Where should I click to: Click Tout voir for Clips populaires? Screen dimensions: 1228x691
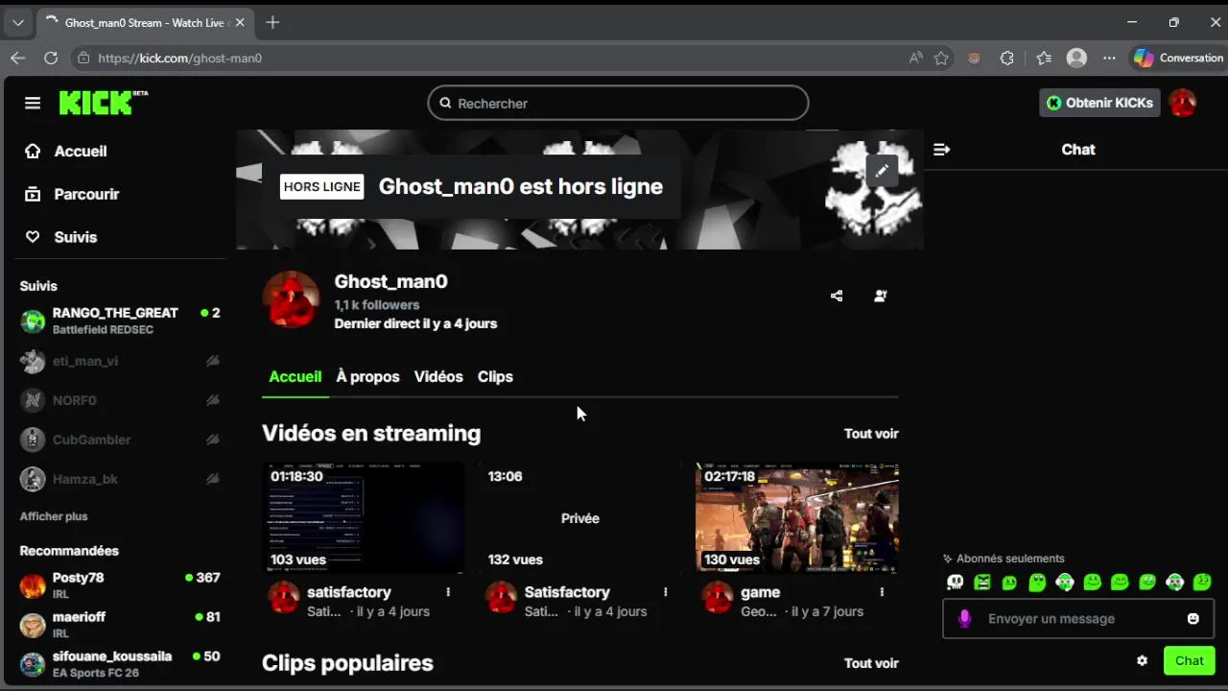[x=871, y=663]
